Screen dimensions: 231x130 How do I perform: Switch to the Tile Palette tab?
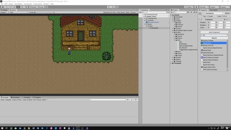pos(213,10)
